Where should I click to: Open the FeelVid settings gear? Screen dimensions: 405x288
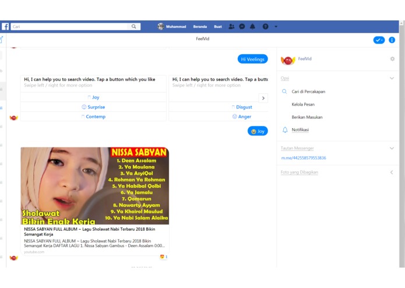pyautogui.click(x=392, y=59)
